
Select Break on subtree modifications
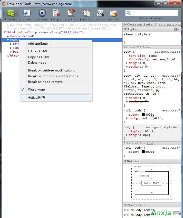pyautogui.click(x=55, y=70)
